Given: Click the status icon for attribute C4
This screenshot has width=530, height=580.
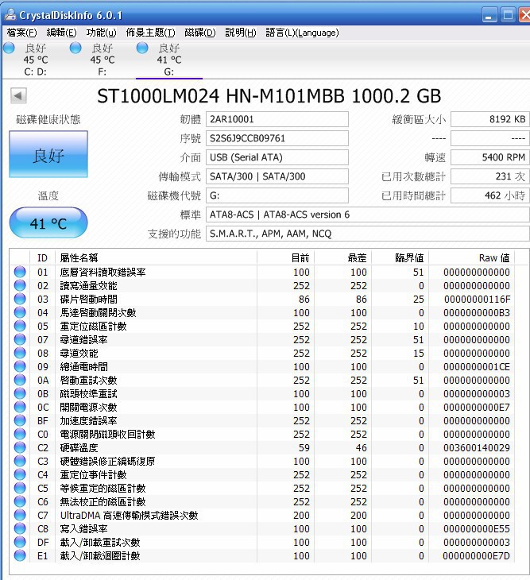Looking at the screenshot, I should pyautogui.click(x=20, y=474).
